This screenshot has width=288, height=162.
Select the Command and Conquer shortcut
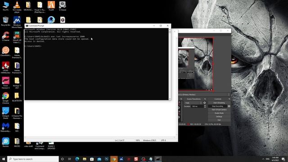click(40, 145)
